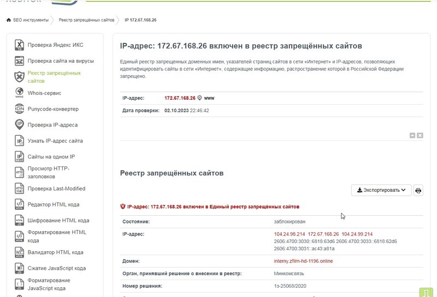Viewport: 437px width, 297px height.
Task: Click the 'заблокирован' status value
Action: point(290,222)
